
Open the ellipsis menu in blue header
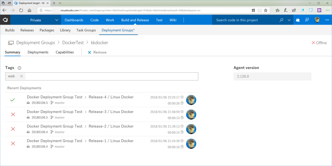coord(327,20)
